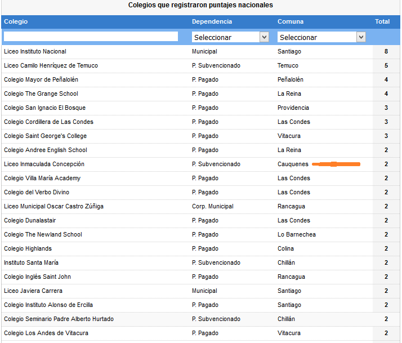Viewport: 402px width, 343px height.
Task: Select Colegio The Grange School
Action: [41, 93]
